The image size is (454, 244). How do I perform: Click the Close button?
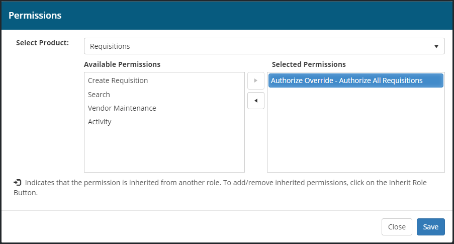pyautogui.click(x=397, y=227)
